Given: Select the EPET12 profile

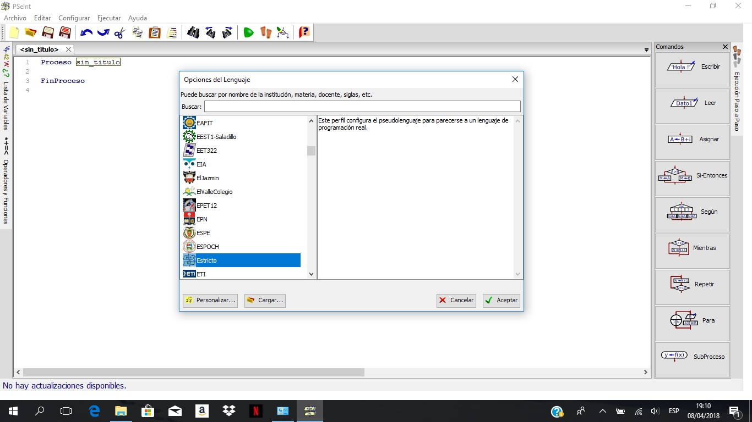Looking at the screenshot, I should point(241,206).
